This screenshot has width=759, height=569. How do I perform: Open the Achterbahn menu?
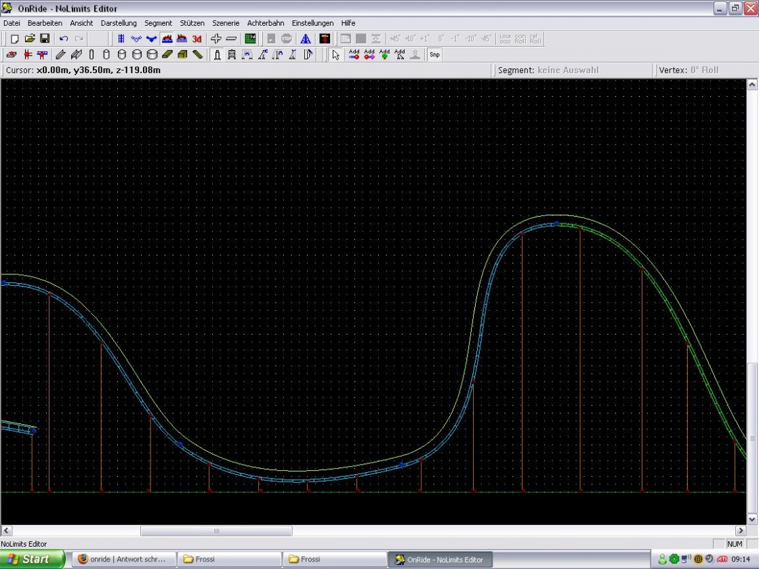coord(266,23)
